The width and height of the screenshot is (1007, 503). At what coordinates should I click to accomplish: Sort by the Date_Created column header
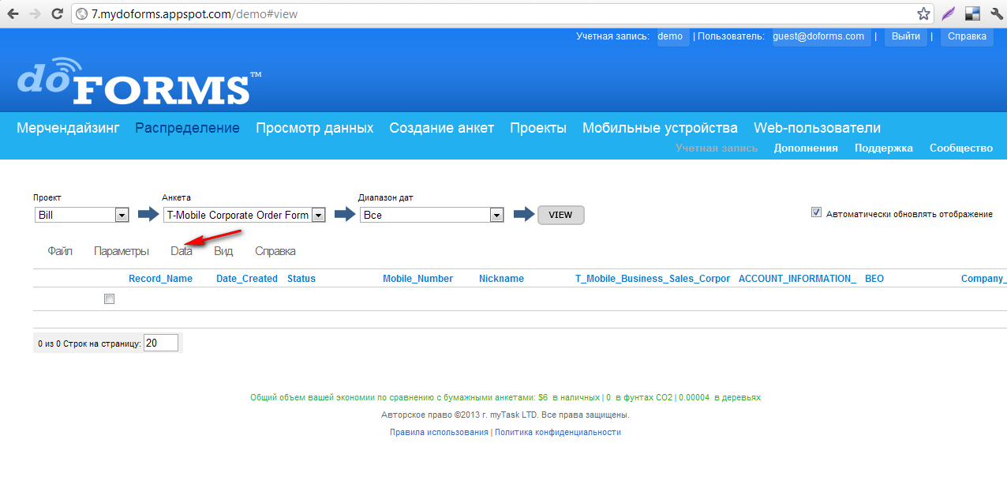(x=246, y=279)
